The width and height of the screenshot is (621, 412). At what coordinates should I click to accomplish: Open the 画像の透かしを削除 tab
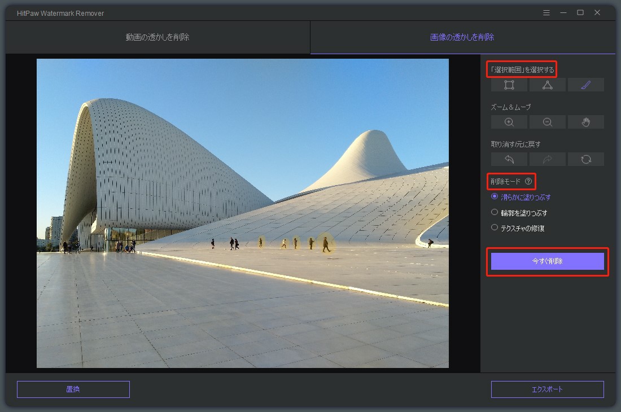(x=462, y=37)
